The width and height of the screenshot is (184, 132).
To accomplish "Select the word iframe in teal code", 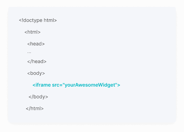I will point(43,85).
